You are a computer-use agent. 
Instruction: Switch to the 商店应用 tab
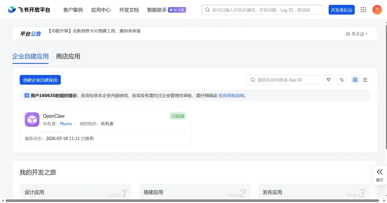68,56
